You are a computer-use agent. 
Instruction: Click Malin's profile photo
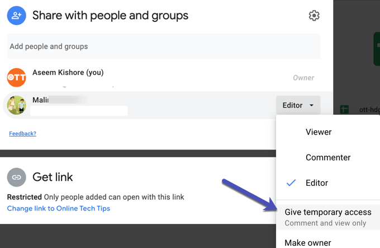pyautogui.click(x=17, y=105)
